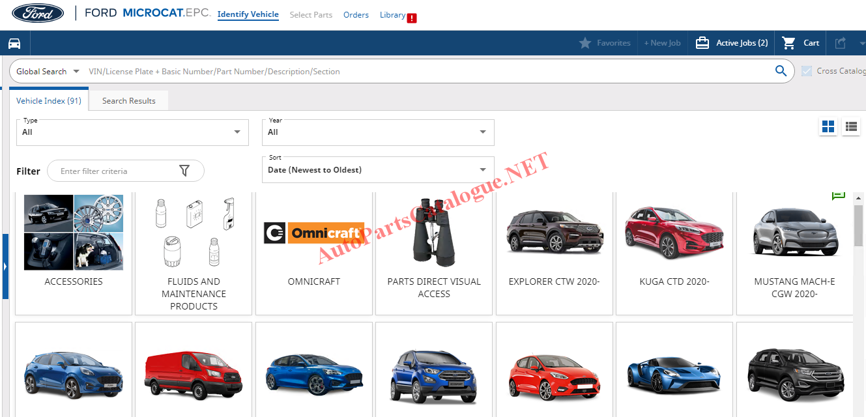Viewport: 866px width, 417px height.
Task: Open the Global Search type dropdown
Action: pyautogui.click(x=48, y=71)
